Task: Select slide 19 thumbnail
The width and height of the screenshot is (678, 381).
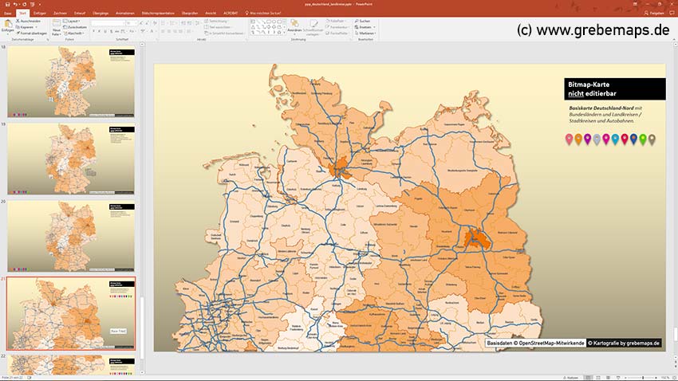Action: click(71, 158)
